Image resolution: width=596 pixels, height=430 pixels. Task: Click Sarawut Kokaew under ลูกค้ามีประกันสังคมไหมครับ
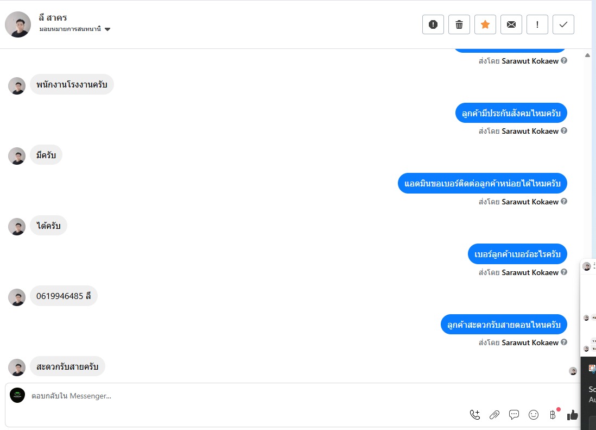click(530, 131)
